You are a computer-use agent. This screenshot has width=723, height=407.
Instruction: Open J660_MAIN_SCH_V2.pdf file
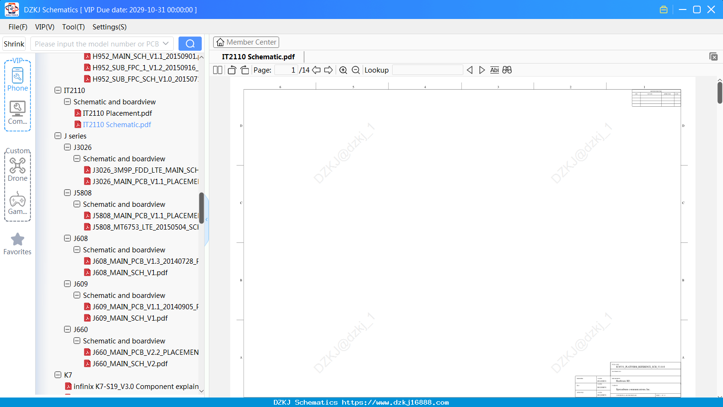pos(126,364)
